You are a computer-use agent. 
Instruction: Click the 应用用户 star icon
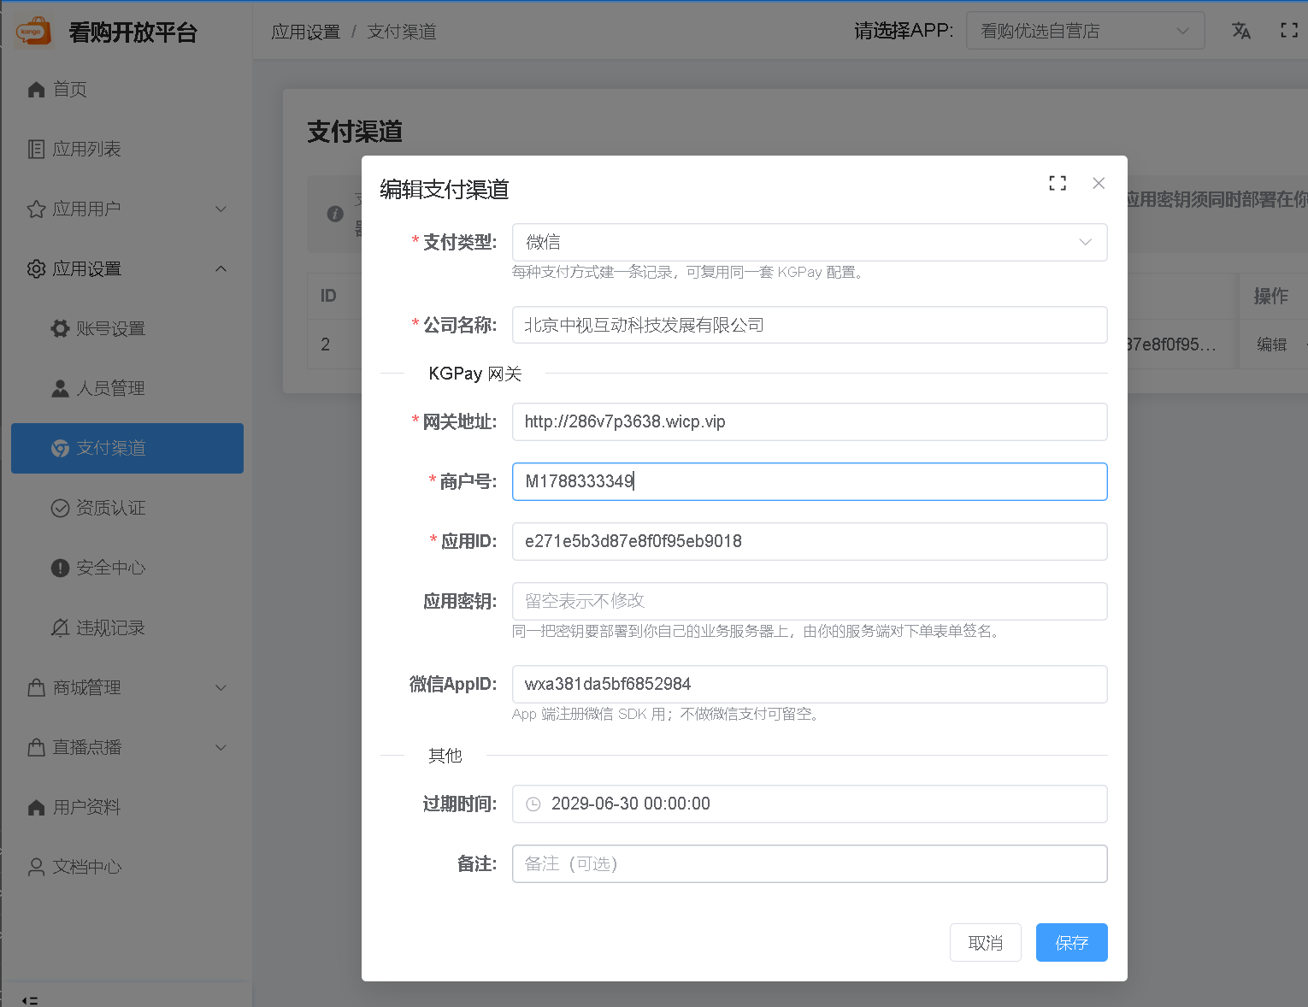tap(36, 209)
